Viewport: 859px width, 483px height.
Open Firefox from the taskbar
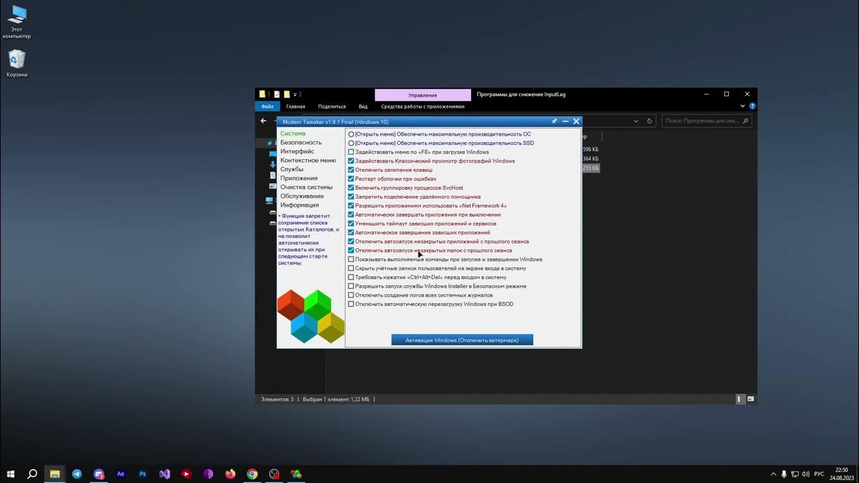point(230,474)
